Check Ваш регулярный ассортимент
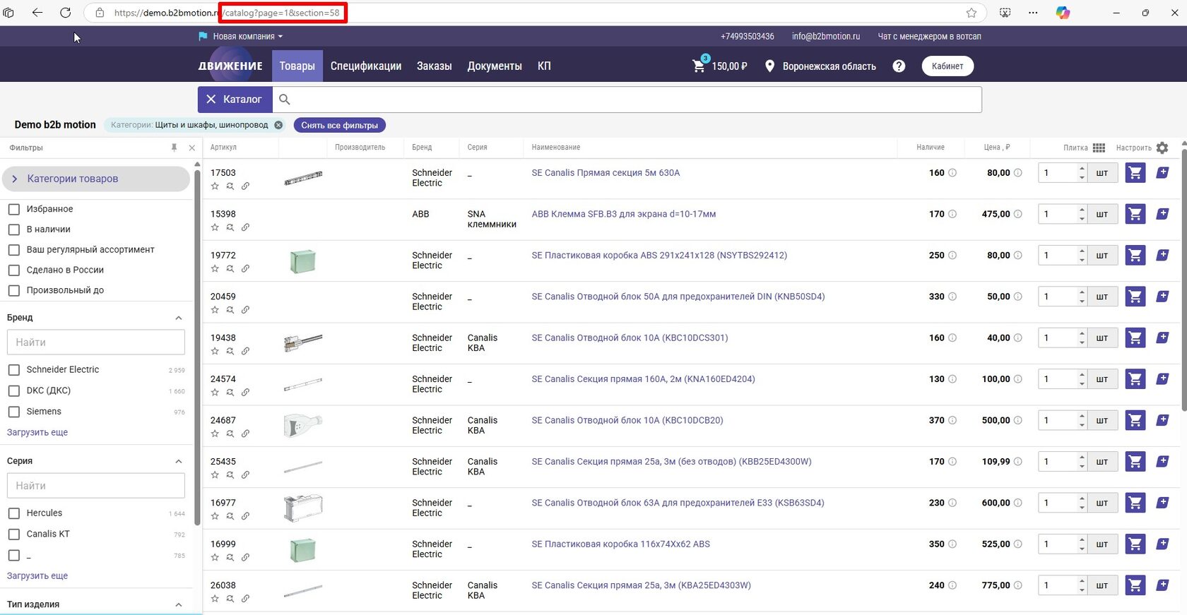This screenshot has height=615, width=1187. [x=13, y=250]
